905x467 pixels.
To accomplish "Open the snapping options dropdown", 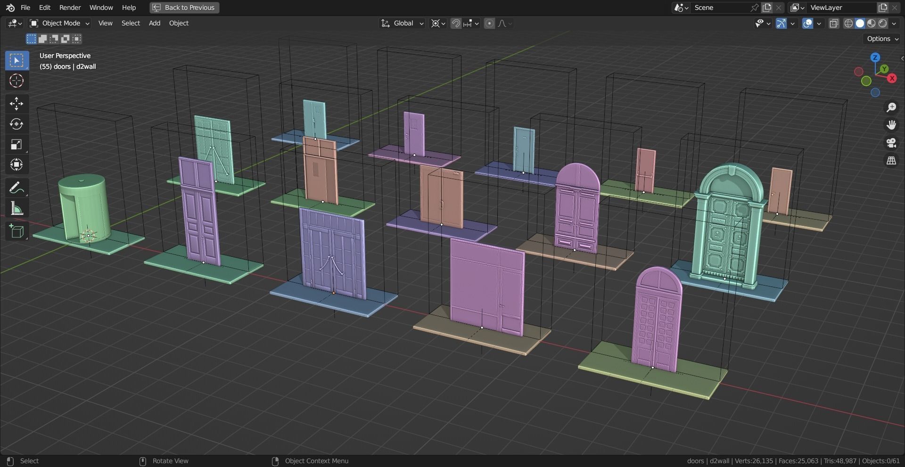I will 471,23.
